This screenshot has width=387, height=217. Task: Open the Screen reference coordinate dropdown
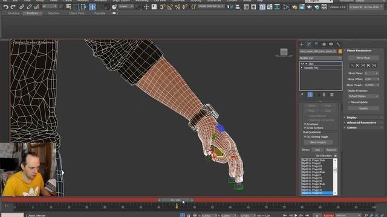coord(126,7)
